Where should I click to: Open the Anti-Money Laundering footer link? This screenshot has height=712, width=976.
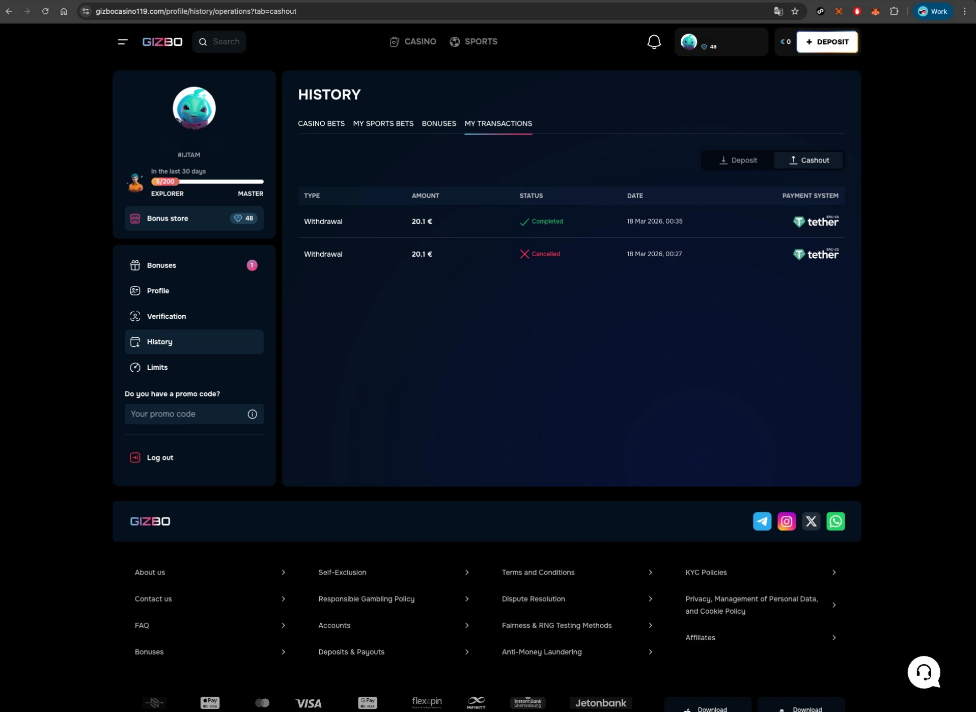(x=541, y=651)
